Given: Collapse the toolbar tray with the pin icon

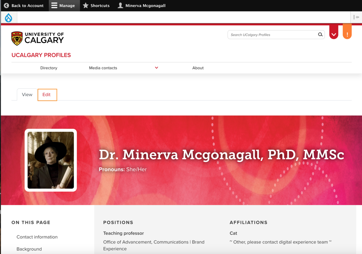Looking at the screenshot, I should click(356, 17).
